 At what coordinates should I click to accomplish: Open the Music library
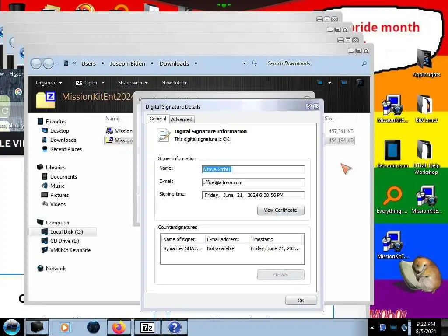[57, 185]
